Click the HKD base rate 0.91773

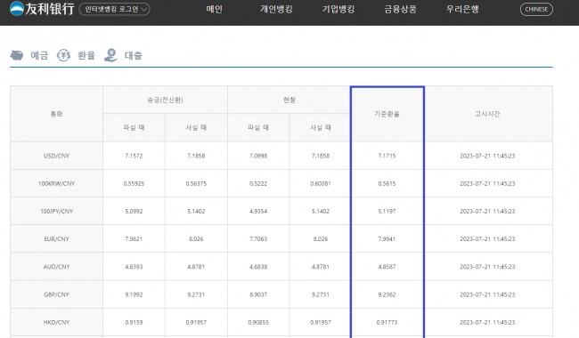pyautogui.click(x=387, y=322)
